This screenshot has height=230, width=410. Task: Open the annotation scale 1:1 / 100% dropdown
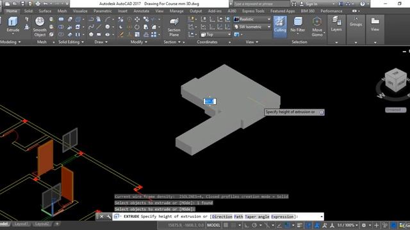(x=347, y=225)
